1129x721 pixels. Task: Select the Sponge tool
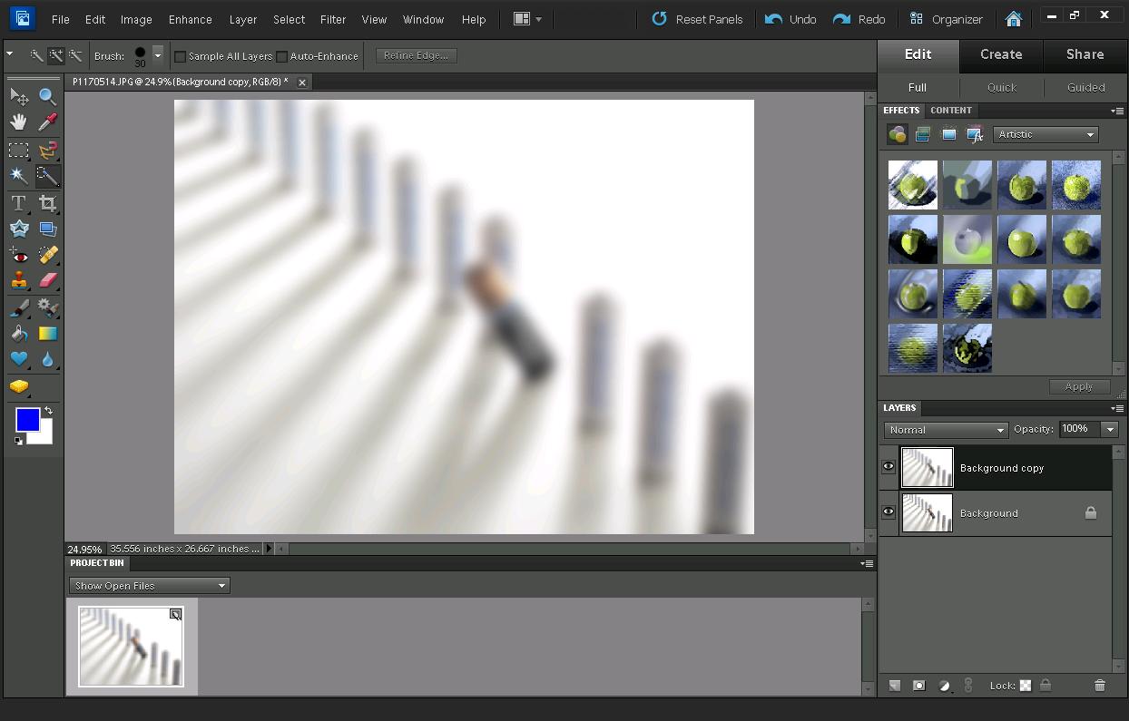tap(19, 386)
